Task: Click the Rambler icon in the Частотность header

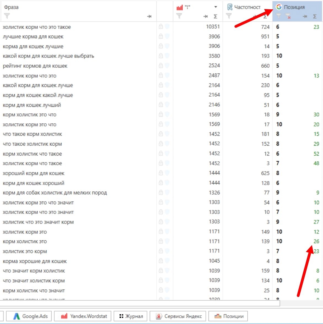Action: coord(230,7)
